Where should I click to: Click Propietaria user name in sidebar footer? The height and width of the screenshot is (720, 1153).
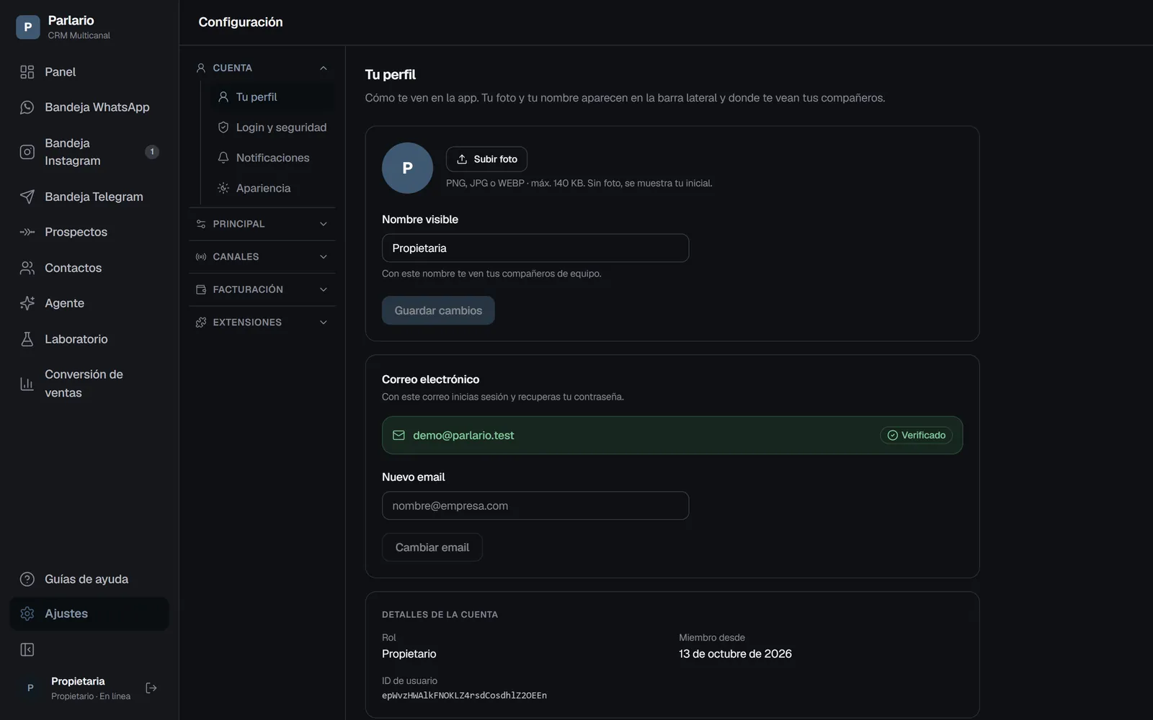pyautogui.click(x=78, y=681)
